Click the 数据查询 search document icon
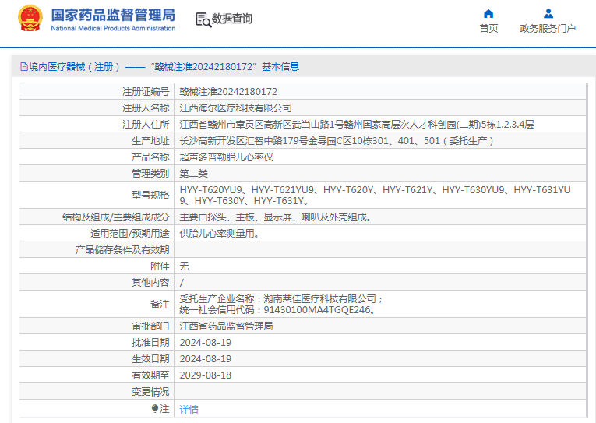This screenshot has height=423, width=596. point(203,19)
